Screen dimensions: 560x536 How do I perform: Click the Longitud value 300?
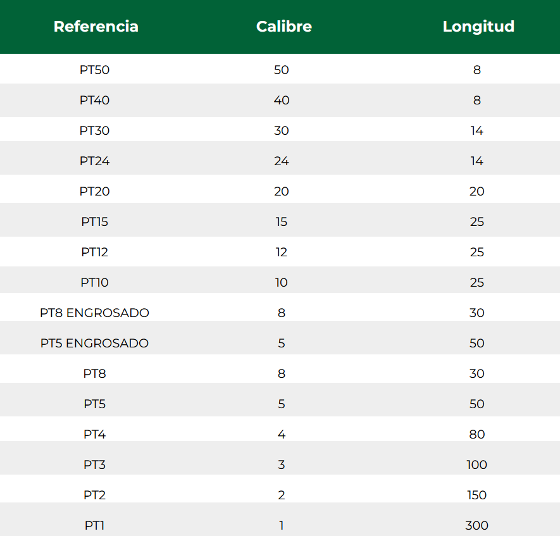476,525
